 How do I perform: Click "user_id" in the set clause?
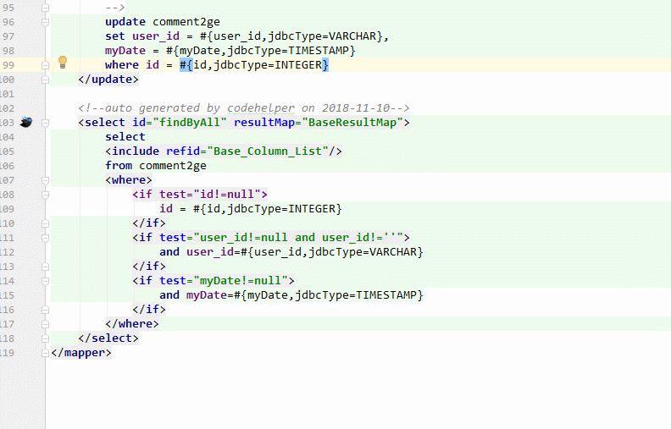coord(156,36)
